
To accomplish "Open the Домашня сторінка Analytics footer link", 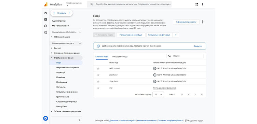I will point(122,121).
